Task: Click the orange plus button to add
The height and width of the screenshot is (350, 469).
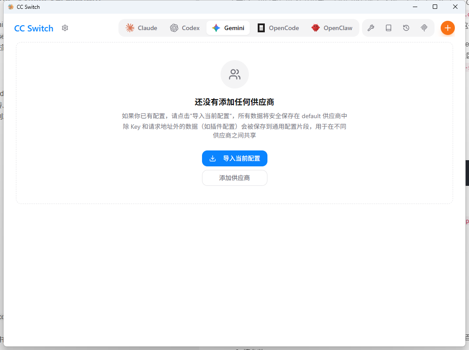Action: pyautogui.click(x=447, y=28)
